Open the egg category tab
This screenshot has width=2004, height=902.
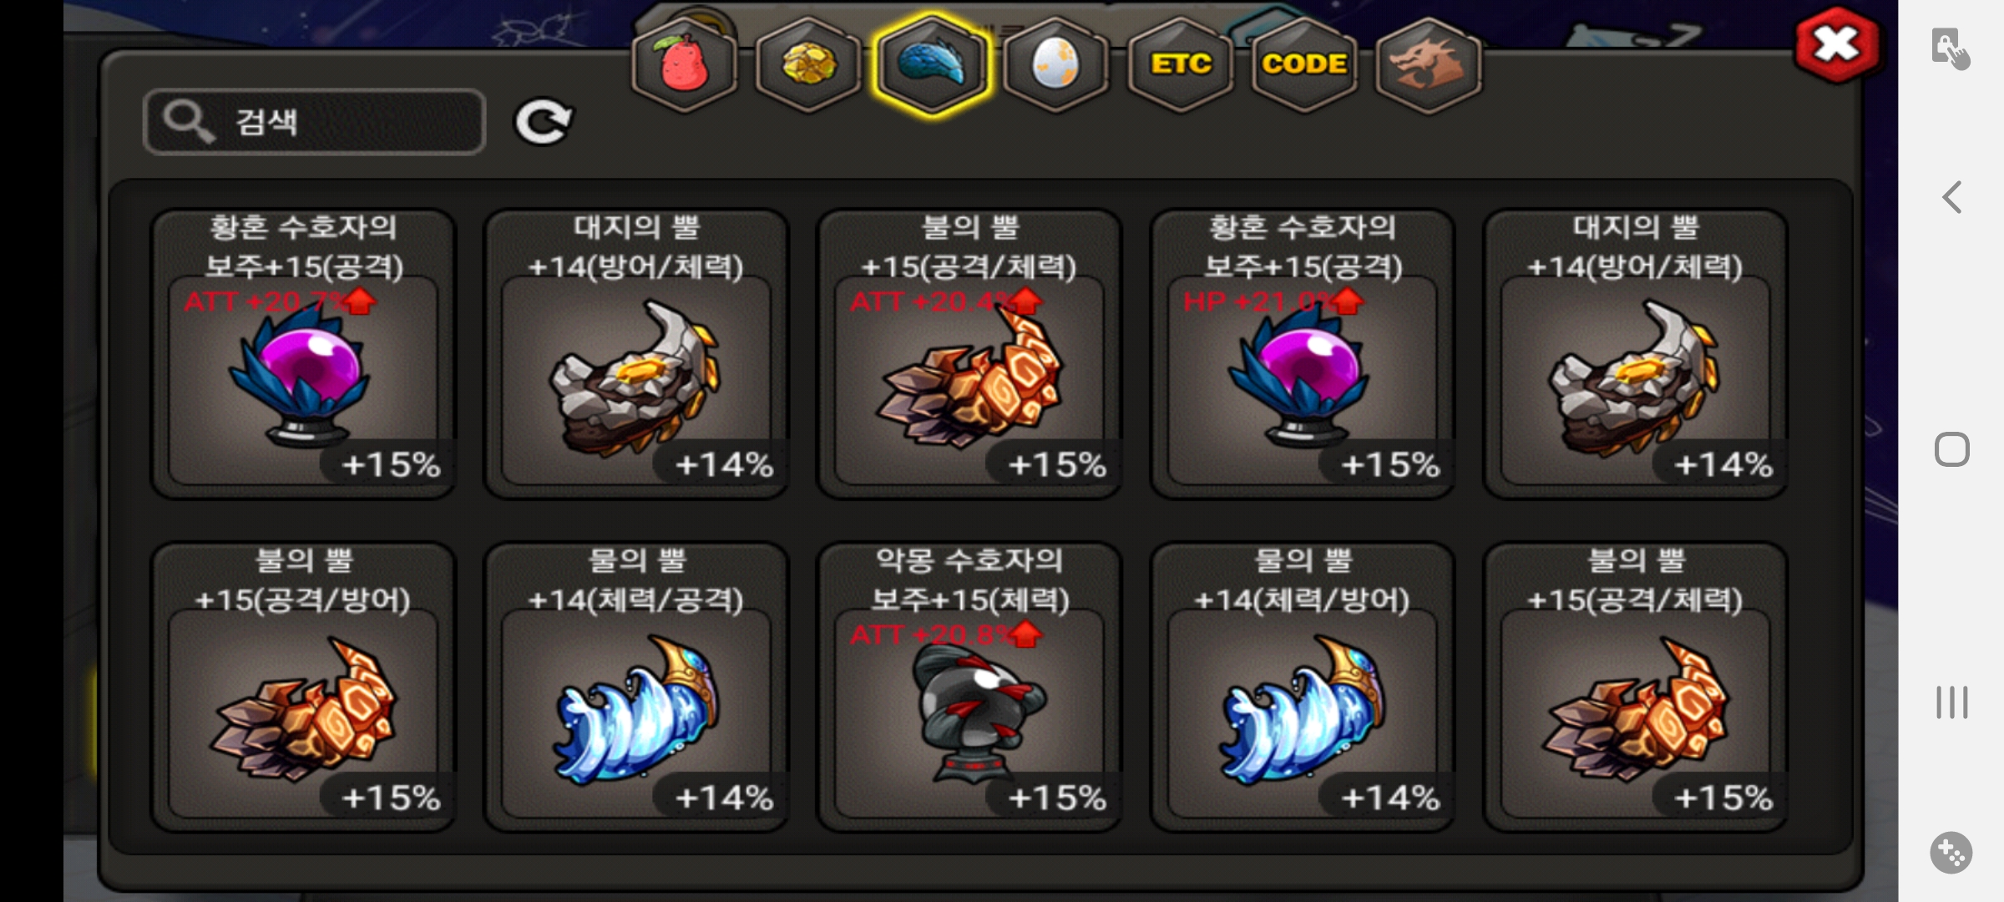point(1055,65)
